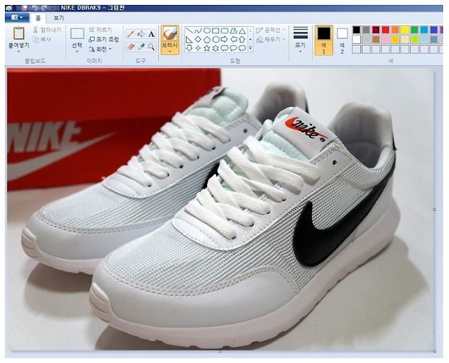Choose the Curve shape
Image resolution: width=449 pixels, height=363 pixels.
[x=198, y=31]
